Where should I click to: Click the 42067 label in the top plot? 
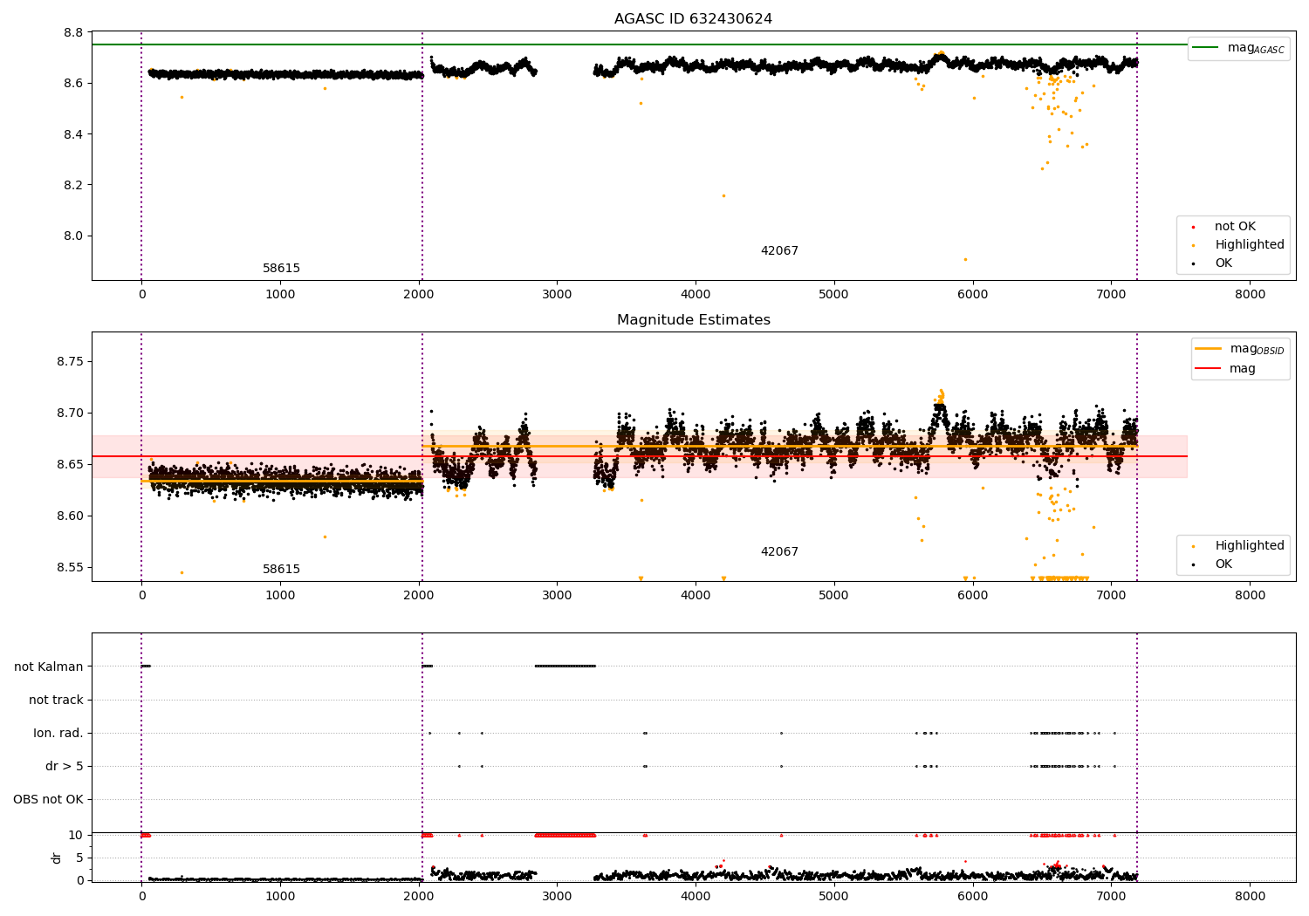click(x=779, y=250)
